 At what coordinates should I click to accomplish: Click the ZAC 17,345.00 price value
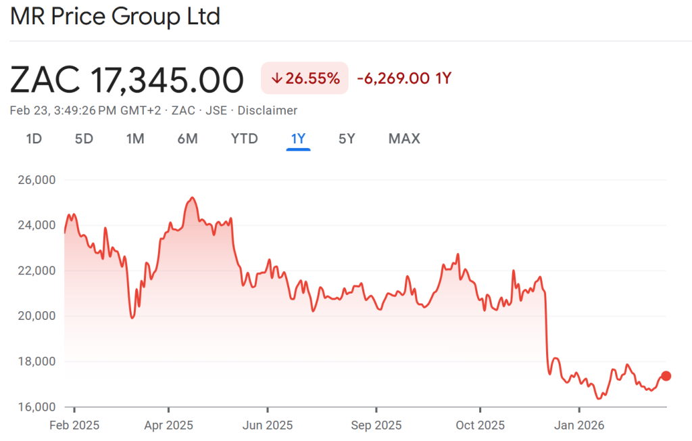127,80
